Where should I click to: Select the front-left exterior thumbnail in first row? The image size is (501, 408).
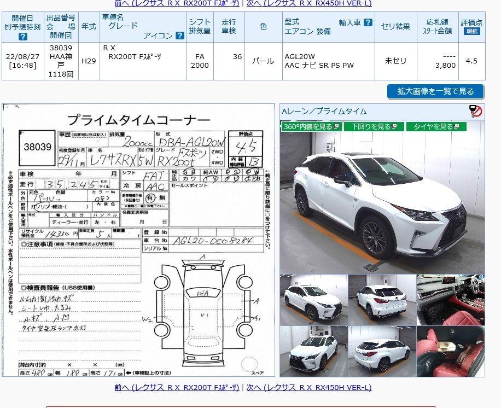(x=314, y=300)
